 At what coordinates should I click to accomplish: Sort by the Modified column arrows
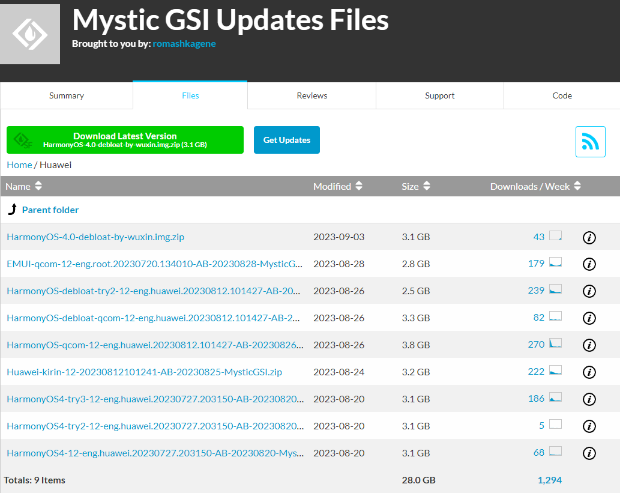click(359, 186)
